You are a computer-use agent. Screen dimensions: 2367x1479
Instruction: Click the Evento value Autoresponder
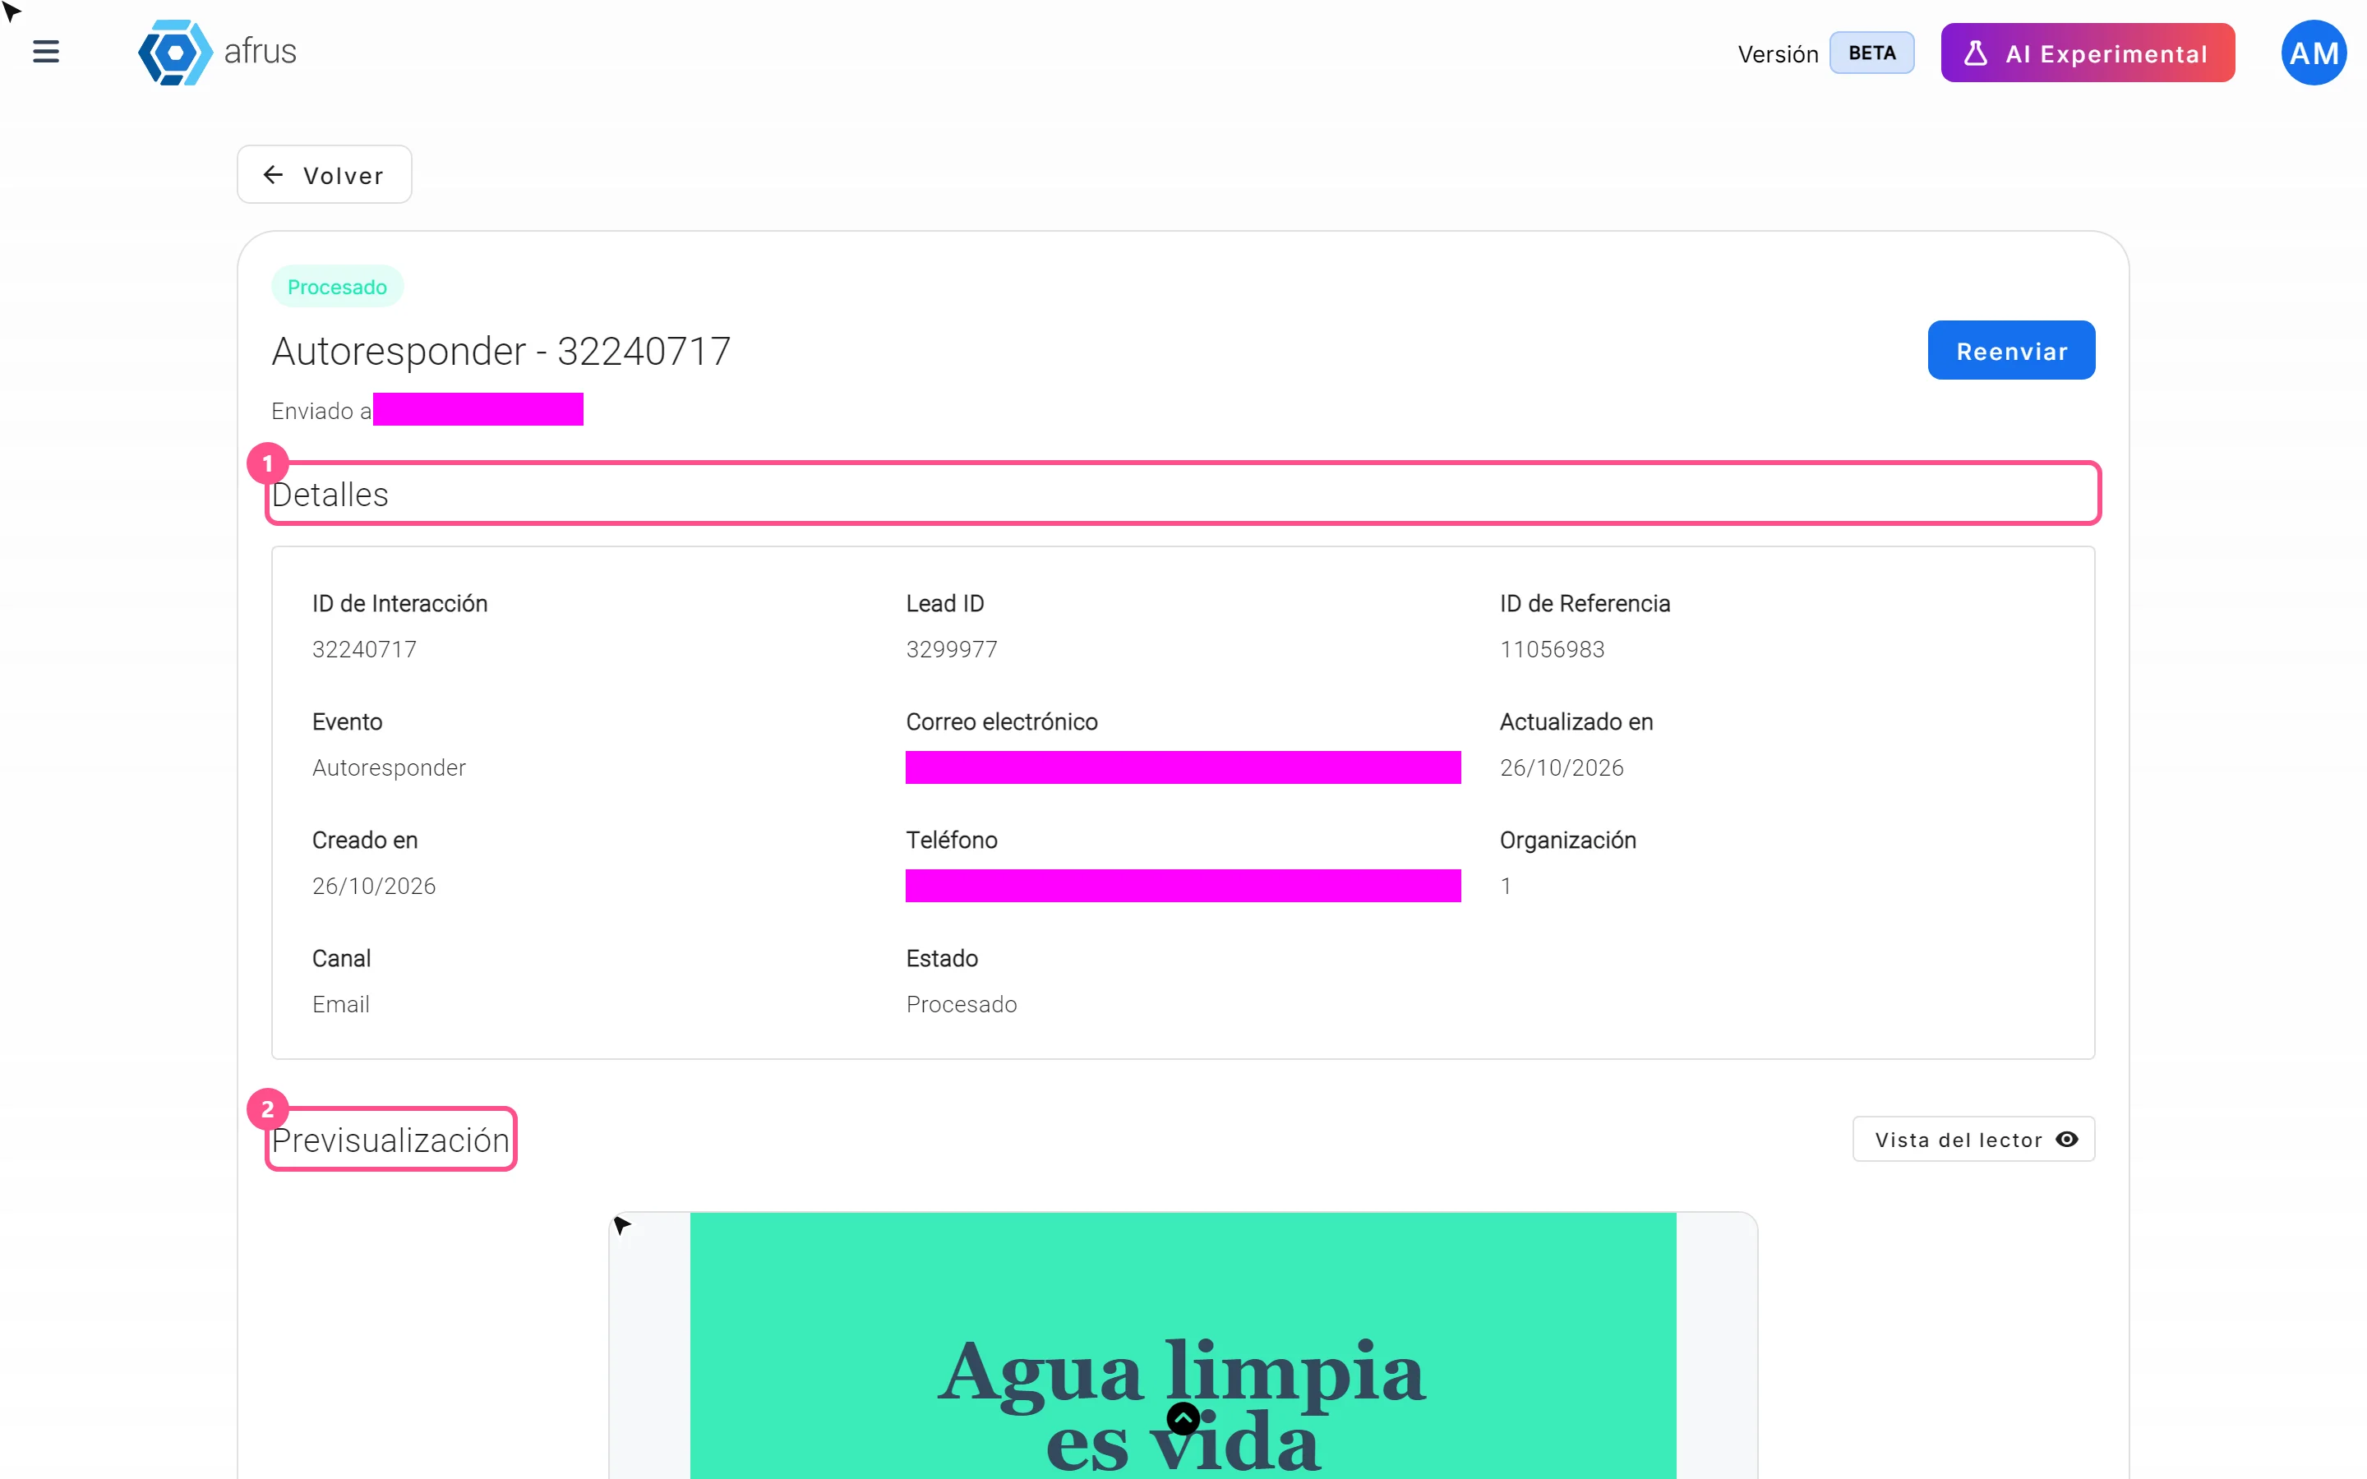[388, 768]
